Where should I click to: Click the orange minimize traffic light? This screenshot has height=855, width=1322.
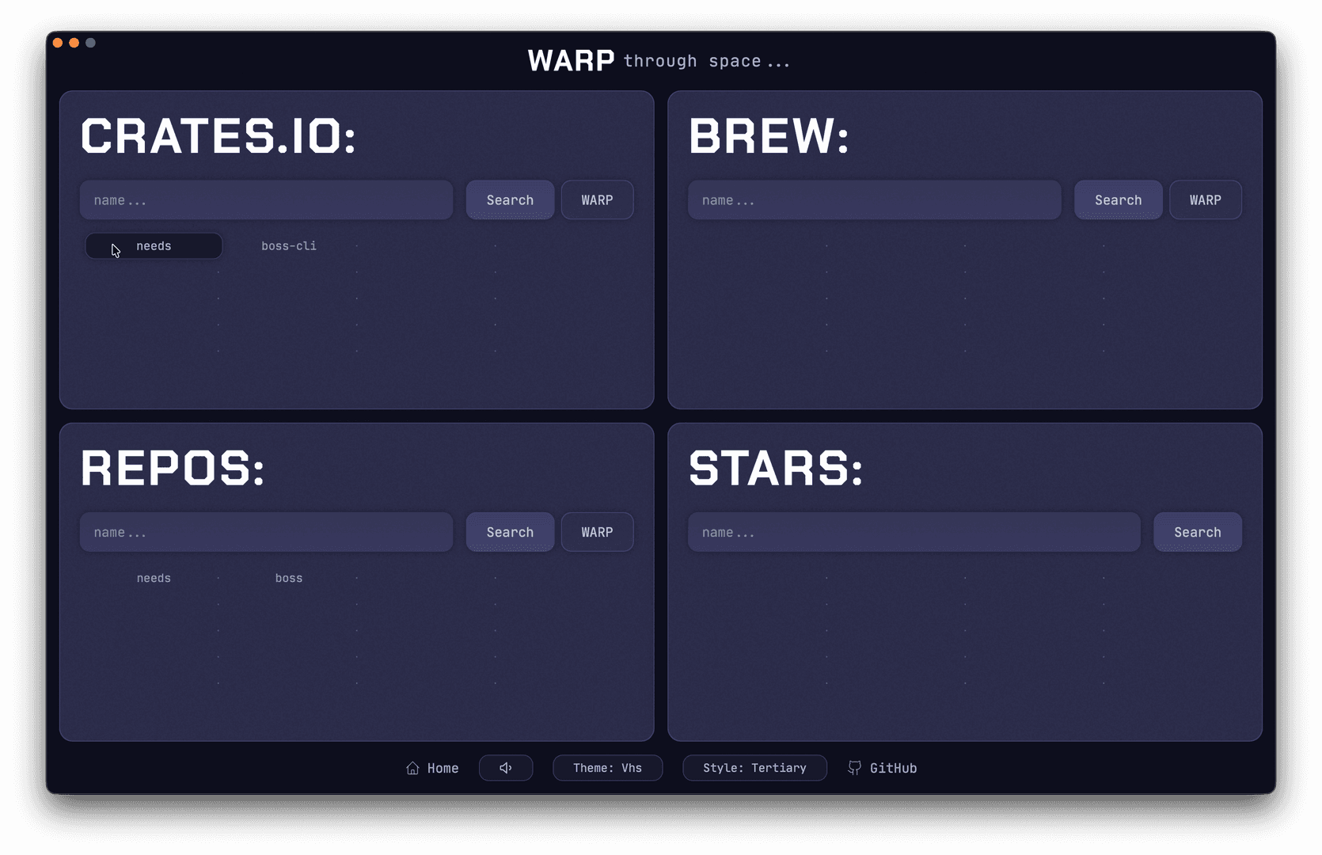coord(74,43)
